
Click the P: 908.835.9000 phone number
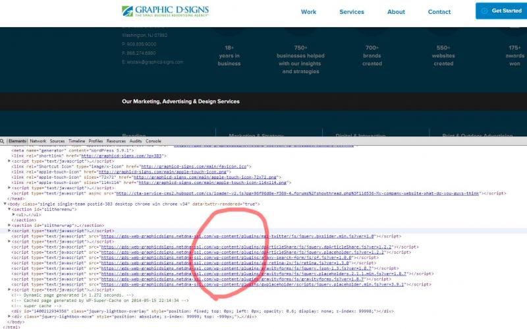pos(139,44)
